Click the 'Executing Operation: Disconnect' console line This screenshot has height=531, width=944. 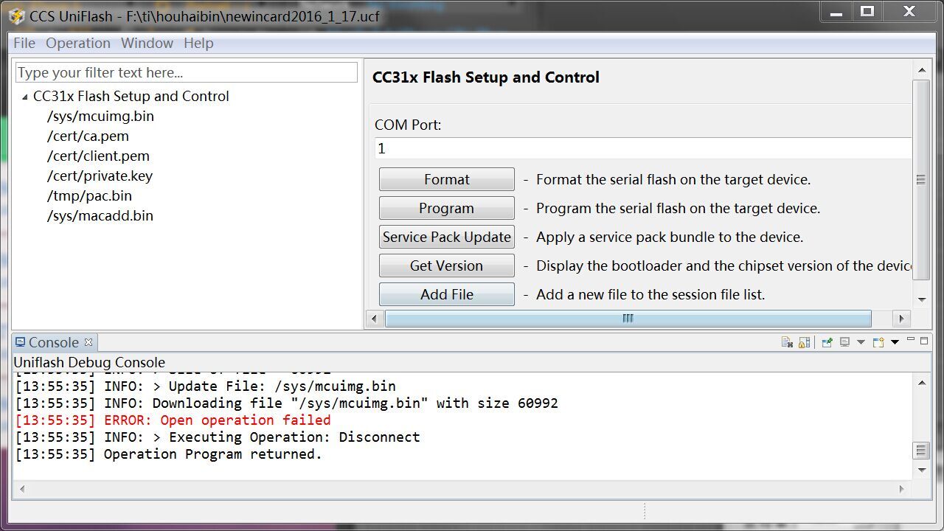[218, 437]
